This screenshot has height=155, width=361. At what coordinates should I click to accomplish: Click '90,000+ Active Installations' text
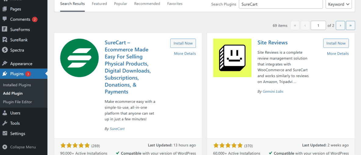point(84,153)
